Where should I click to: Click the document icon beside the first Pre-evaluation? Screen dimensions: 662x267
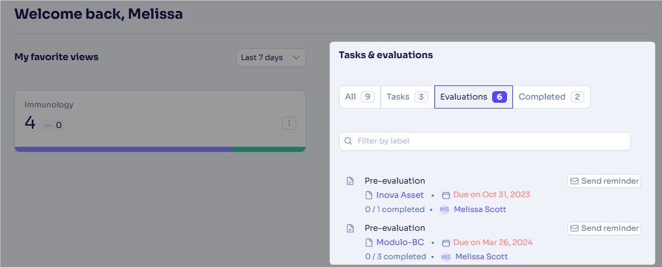[x=350, y=181]
